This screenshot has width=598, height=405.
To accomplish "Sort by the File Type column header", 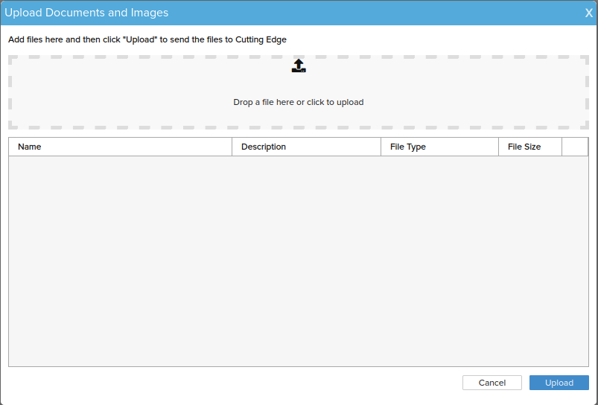I will (439, 147).
